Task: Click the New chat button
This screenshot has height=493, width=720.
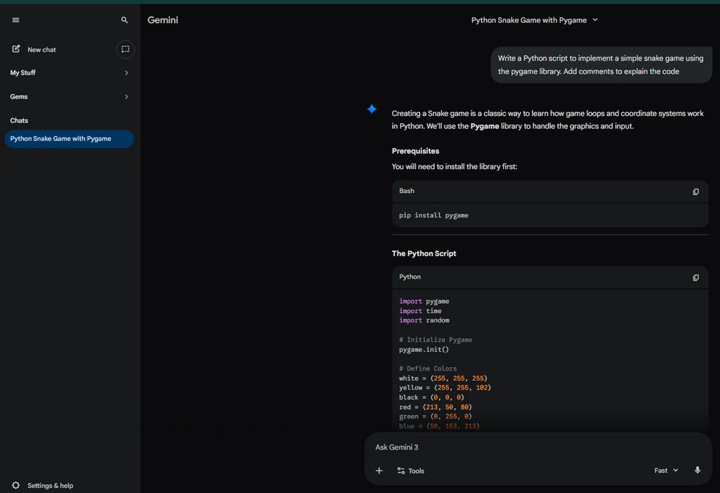Action: pos(42,50)
